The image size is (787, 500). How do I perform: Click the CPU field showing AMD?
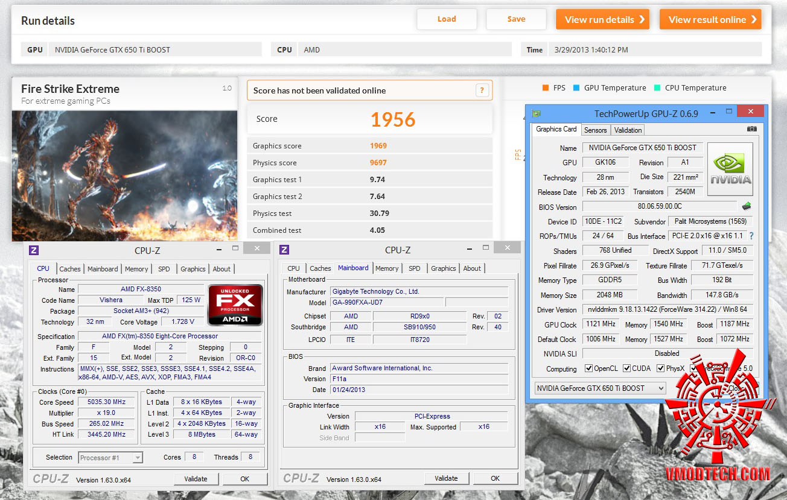pos(405,49)
